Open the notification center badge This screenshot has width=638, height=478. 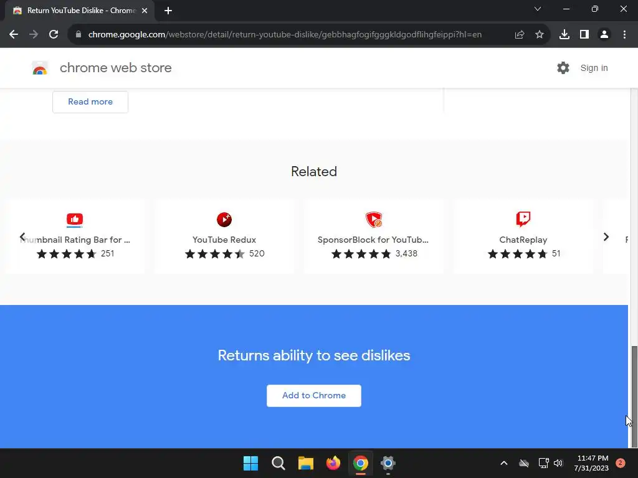tap(621, 463)
